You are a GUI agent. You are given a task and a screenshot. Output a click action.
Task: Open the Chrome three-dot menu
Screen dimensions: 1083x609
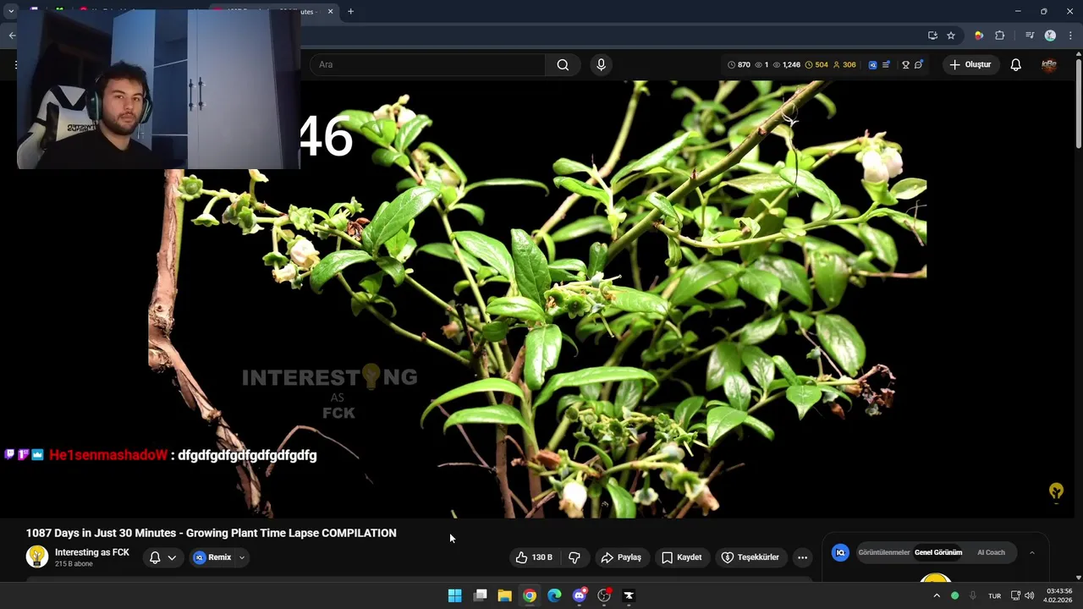coord(1070,36)
